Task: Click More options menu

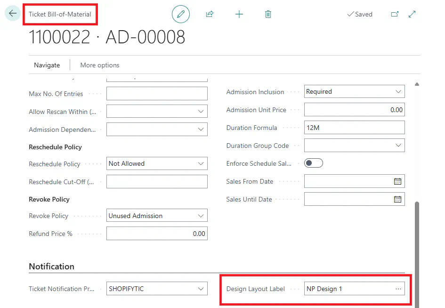Action: 100,65
